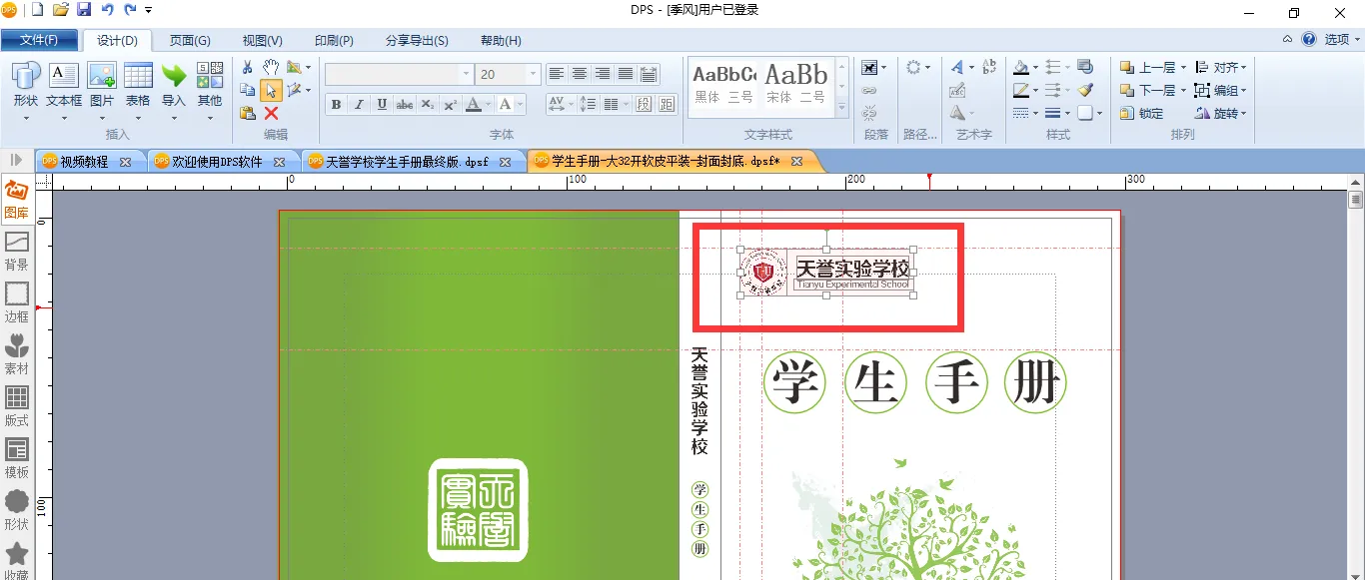Open the 图库 gallery sidebar panel
This screenshot has width=1365, height=580.
pyautogui.click(x=16, y=199)
